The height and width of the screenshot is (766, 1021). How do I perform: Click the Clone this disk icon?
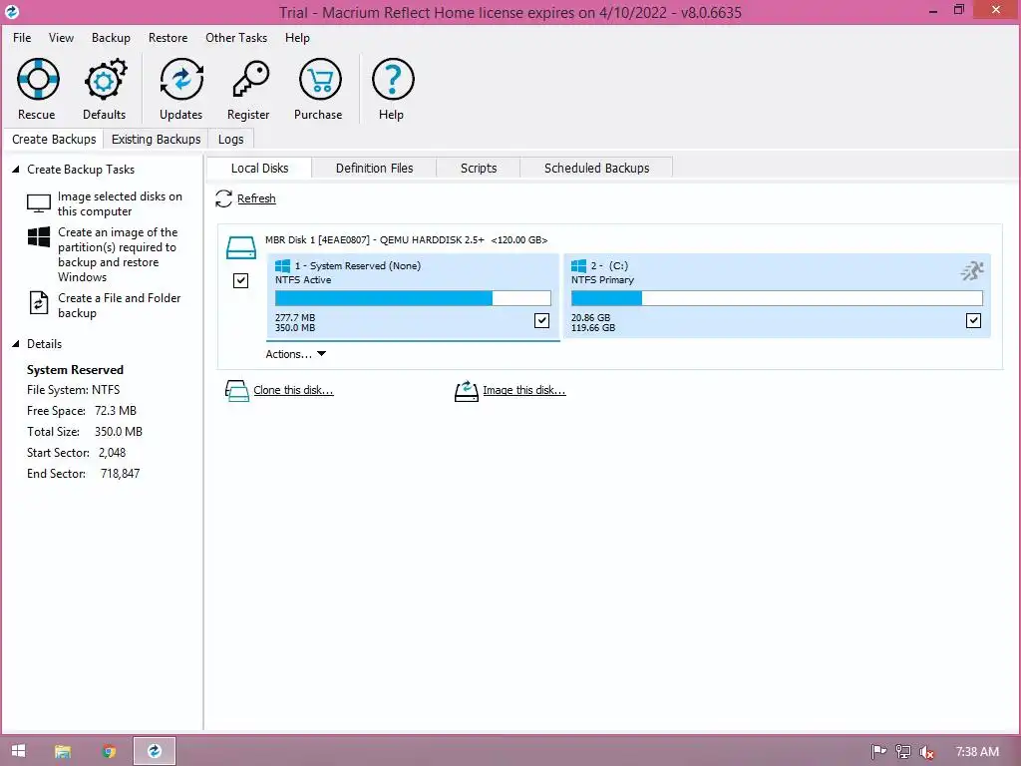tap(237, 391)
